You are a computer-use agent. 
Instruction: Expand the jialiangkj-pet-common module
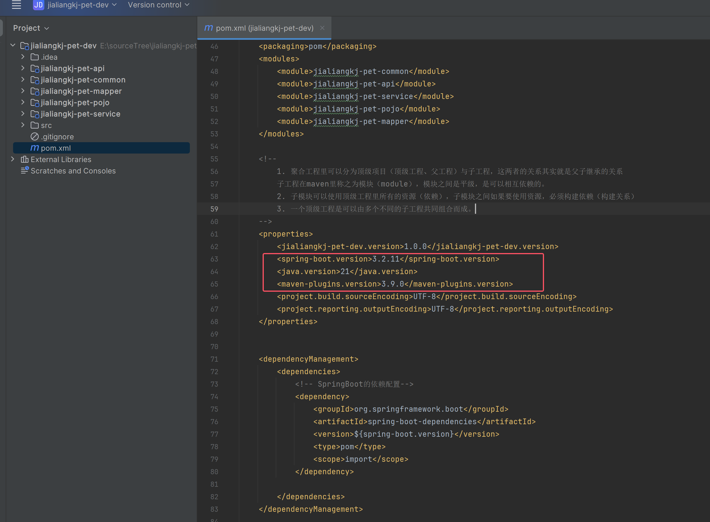[x=23, y=79]
